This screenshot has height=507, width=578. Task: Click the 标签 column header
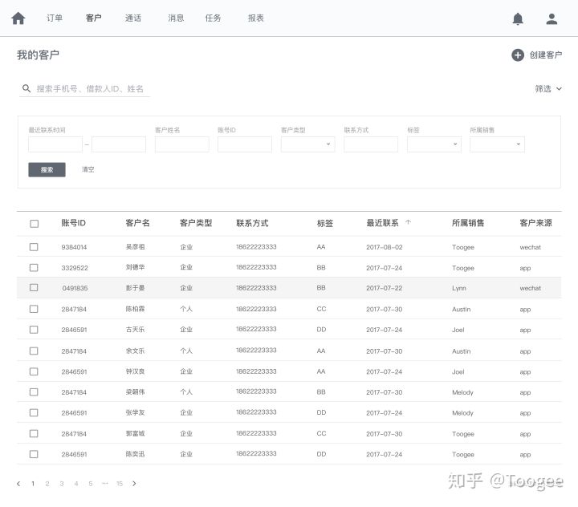tap(325, 223)
